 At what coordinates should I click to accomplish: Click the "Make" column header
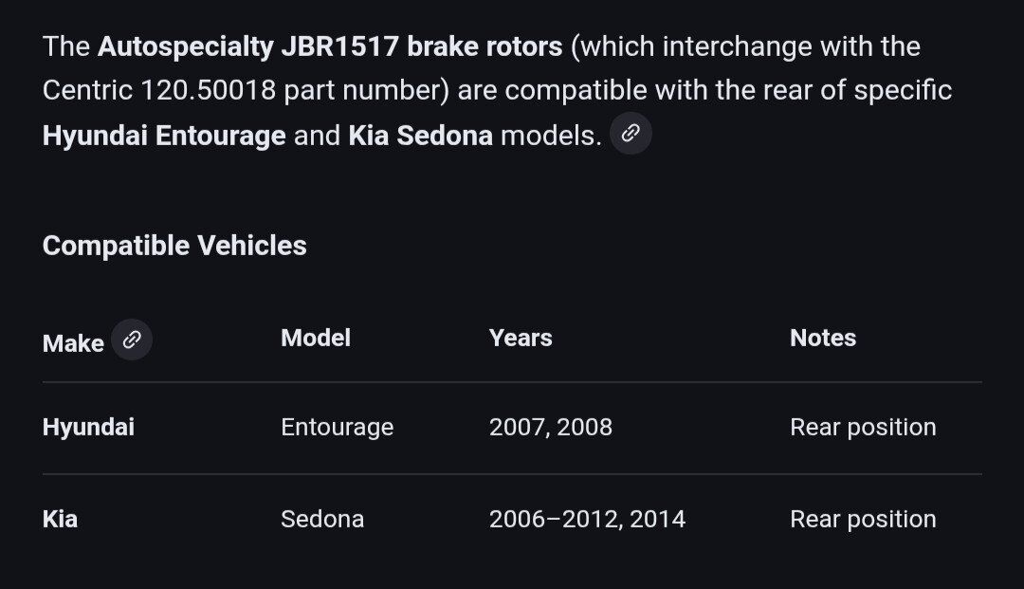tap(73, 343)
